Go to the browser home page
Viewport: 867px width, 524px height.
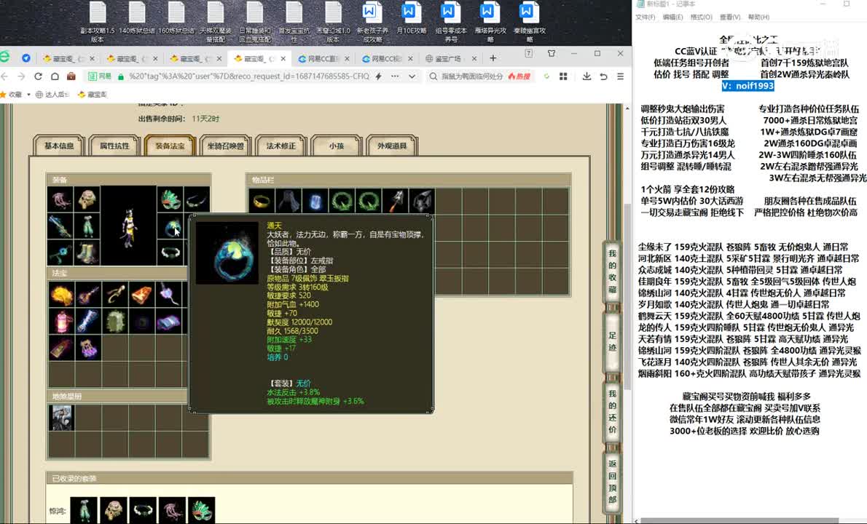[x=55, y=76]
